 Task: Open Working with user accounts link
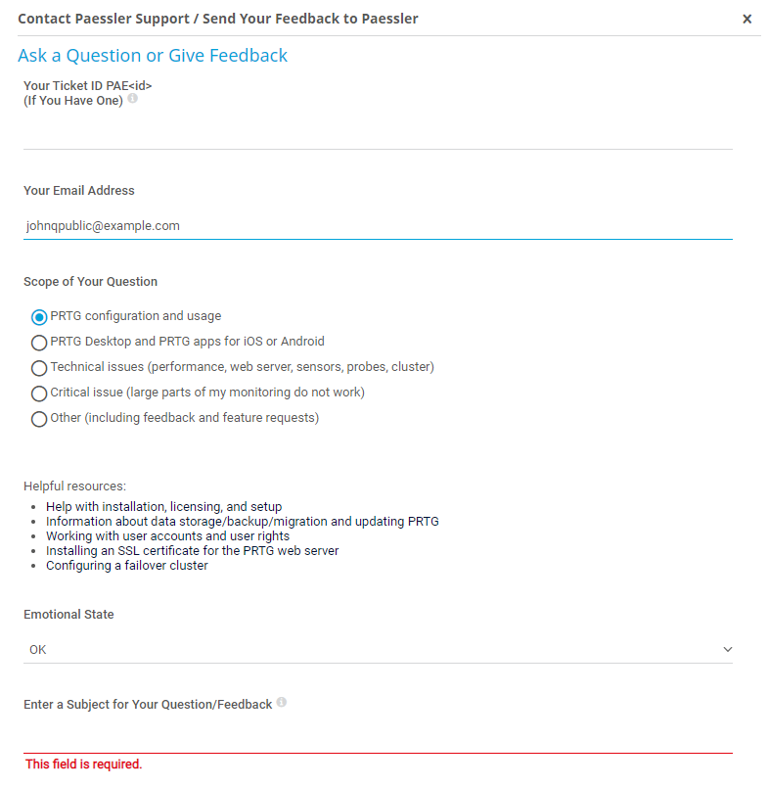point(167,536)
